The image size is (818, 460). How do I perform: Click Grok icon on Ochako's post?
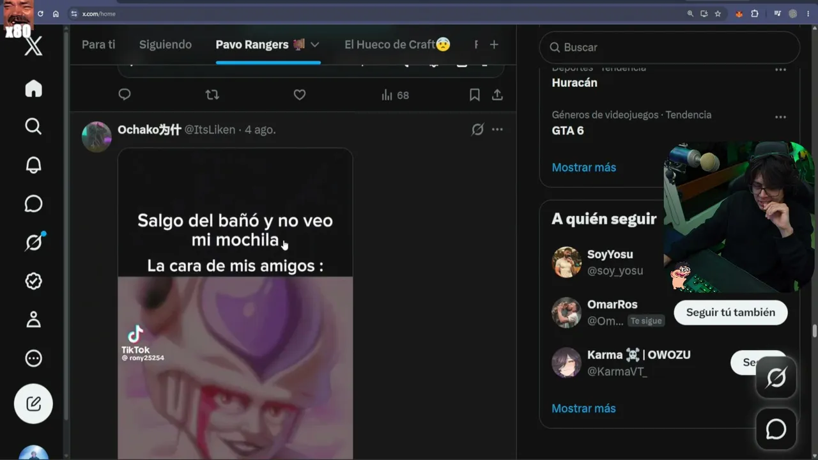[477, 130]
